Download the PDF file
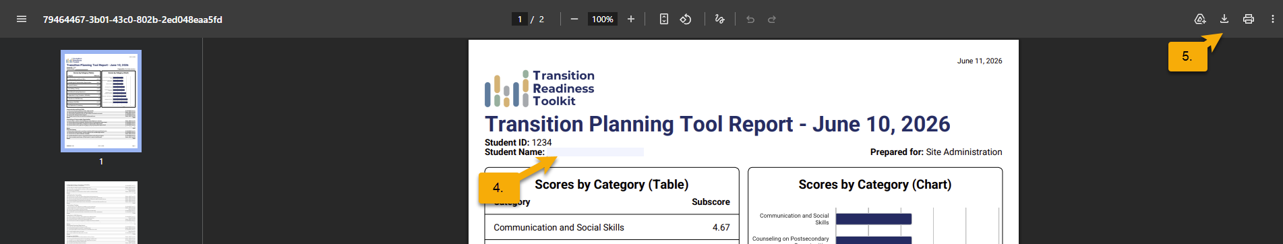 1224,19
